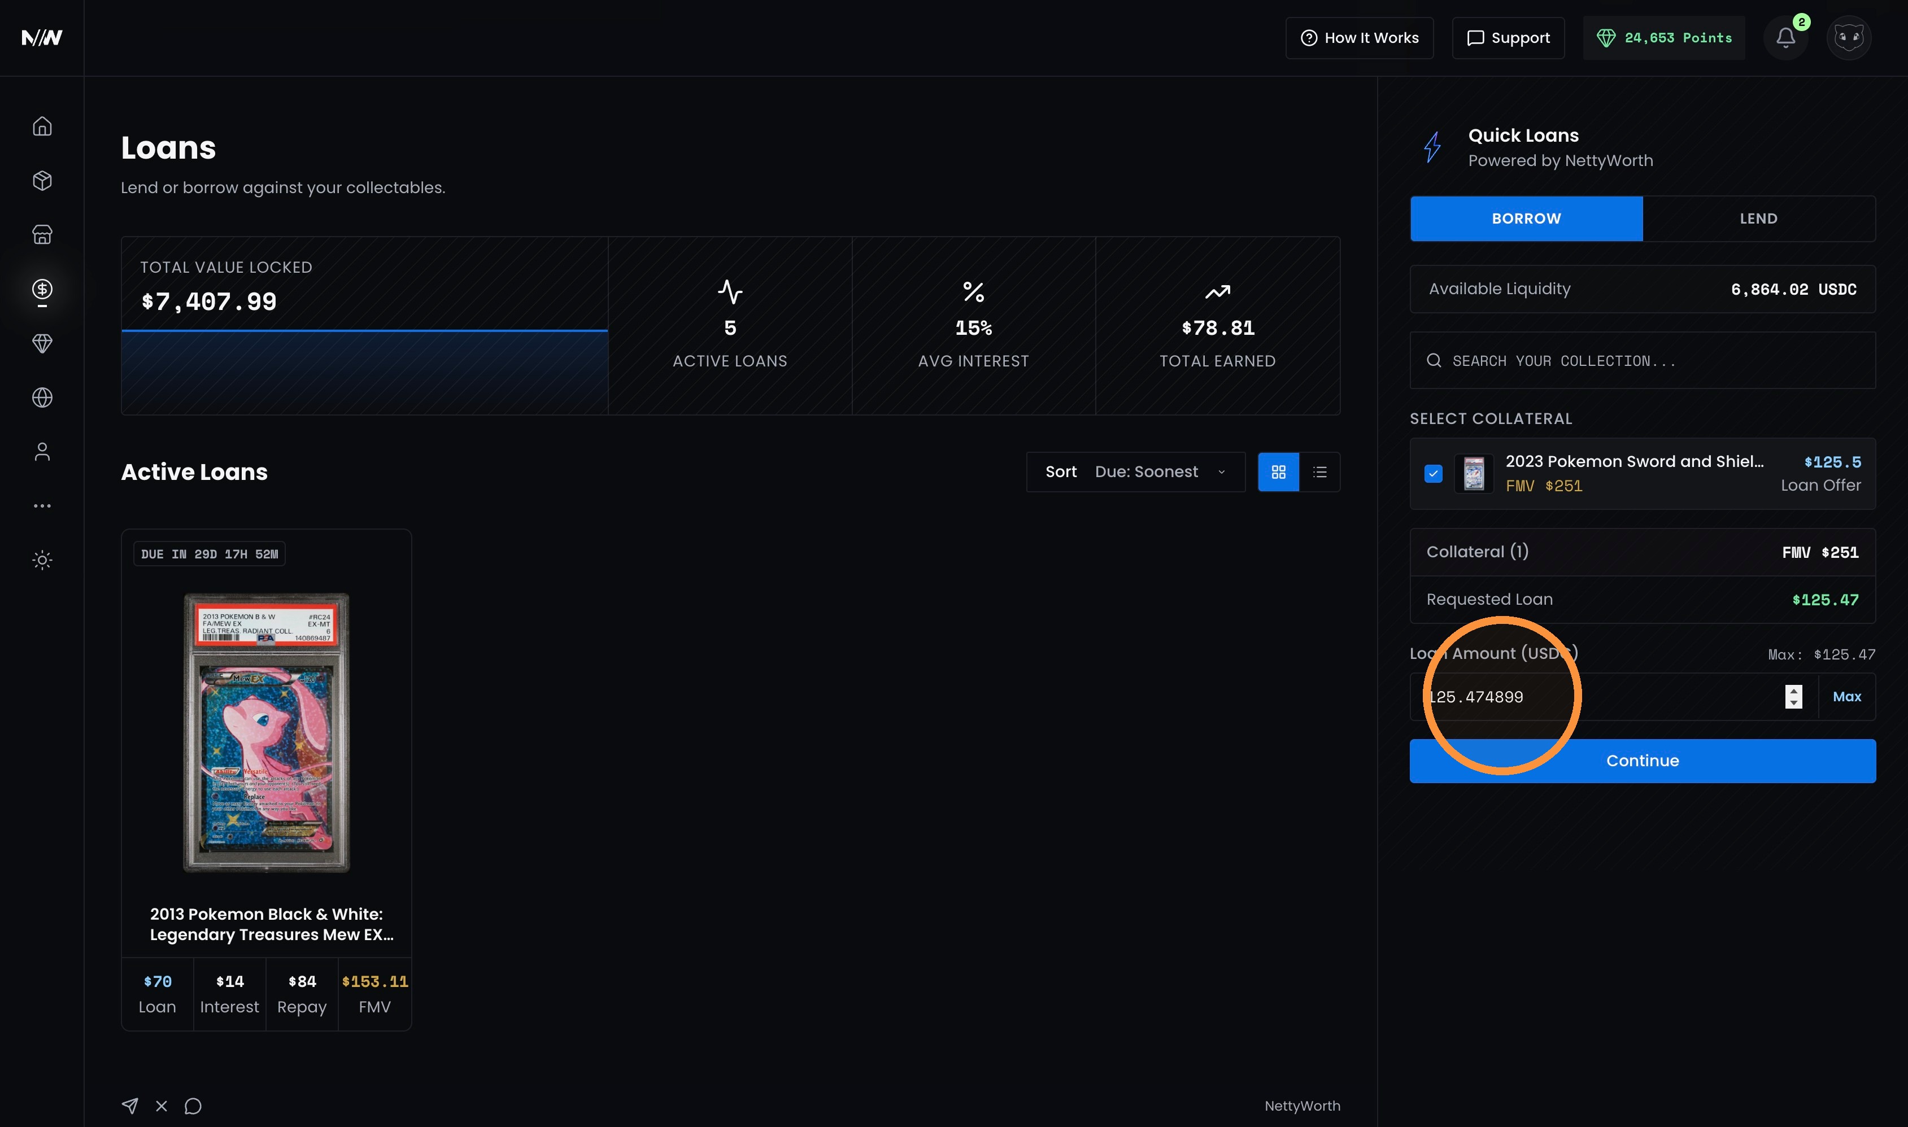Expand the Sort Due: Soonest dropdown
Viewport: 1908px width, 1127px height.
pos(1135,471)
